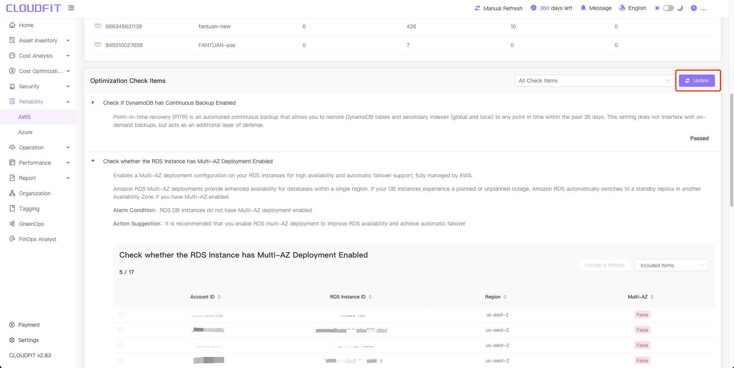Click the Cost Optimization dollar icon
Screen dimensions: 734x368
12,71
